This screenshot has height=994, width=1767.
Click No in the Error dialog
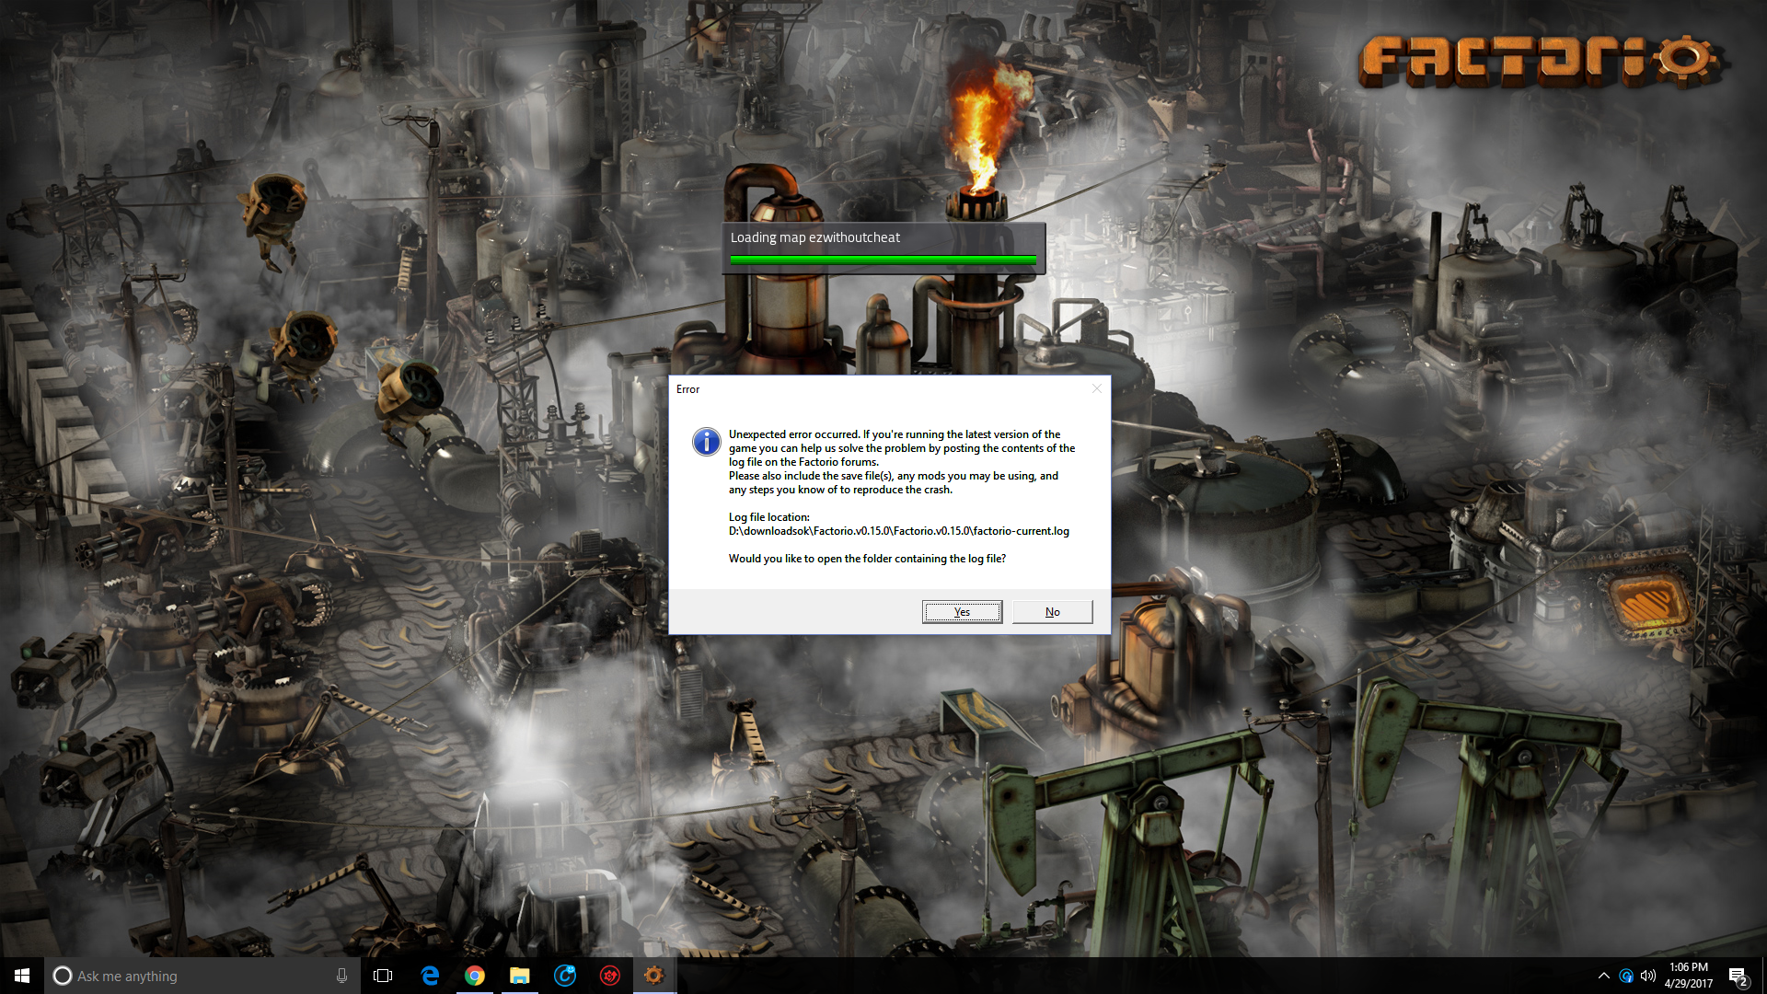[1052, 612]
